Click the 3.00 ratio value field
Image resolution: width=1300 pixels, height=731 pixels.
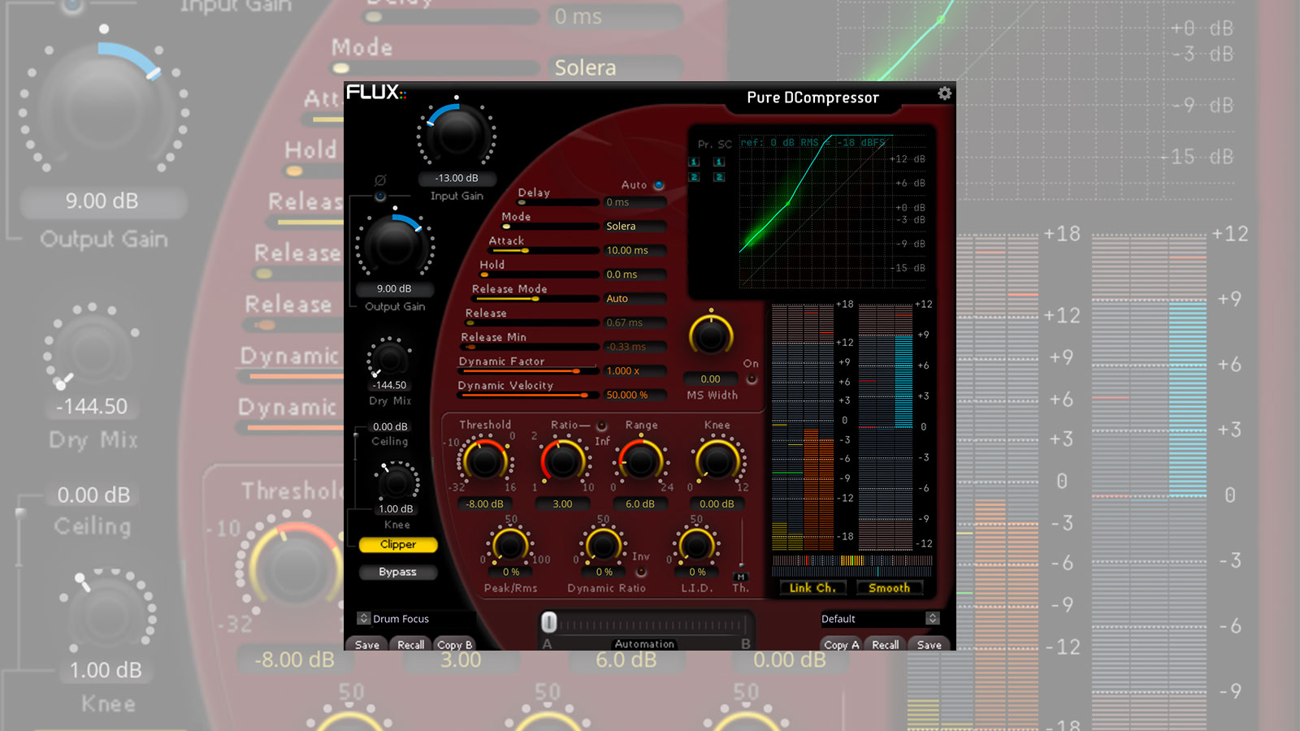pos(562,504)
